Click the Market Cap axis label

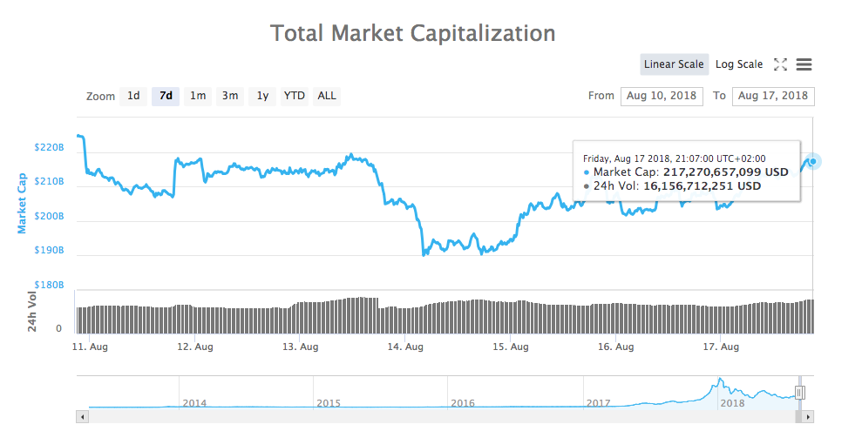click(22, 204)
